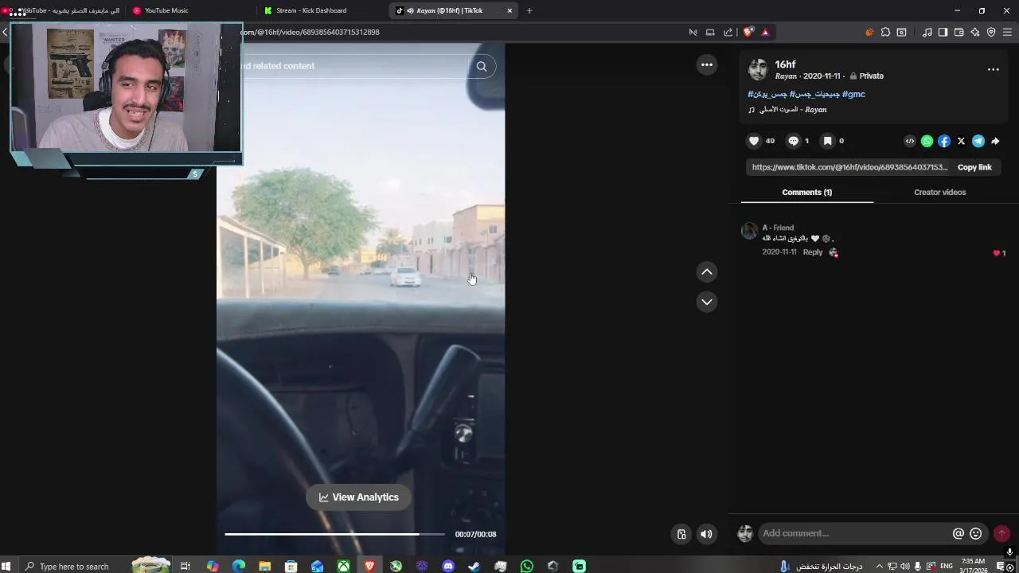This screenshot has height=573, width=1019.
Task: Open Task View on the taskbar
Action: pos(185,566)
